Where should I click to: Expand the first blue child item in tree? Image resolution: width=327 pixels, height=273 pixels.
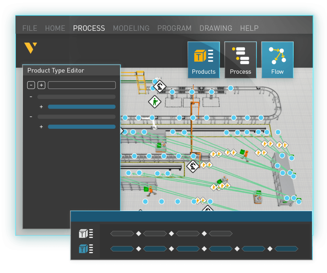[x=41, y=107]
